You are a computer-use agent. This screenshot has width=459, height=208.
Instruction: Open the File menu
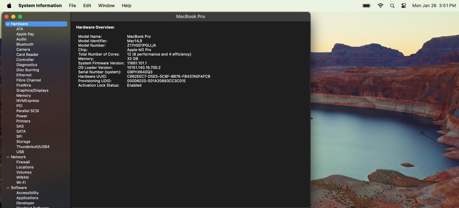(73, 5)
